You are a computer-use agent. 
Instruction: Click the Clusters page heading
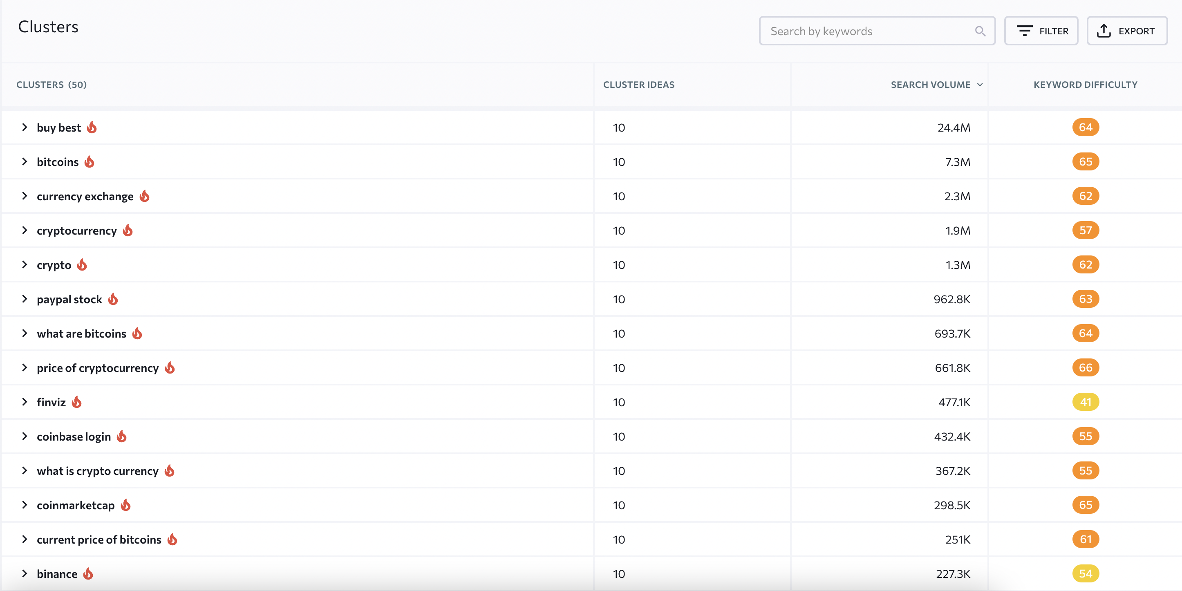pos(48,27)
